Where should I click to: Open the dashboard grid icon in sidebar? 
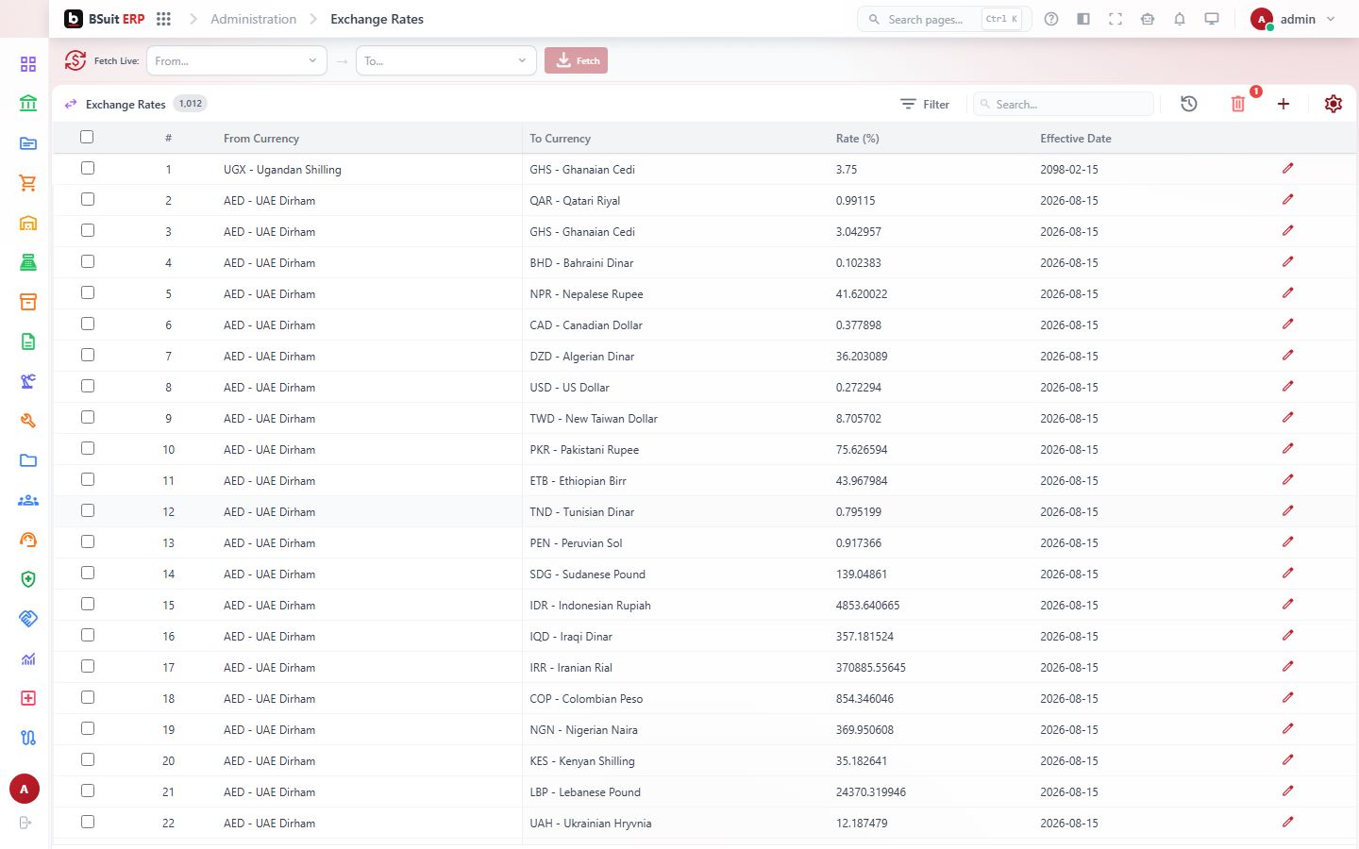click(28, 64)
